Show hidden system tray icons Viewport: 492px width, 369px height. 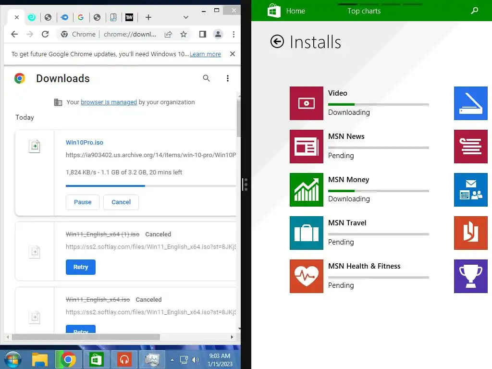click(x=172, y=360)
